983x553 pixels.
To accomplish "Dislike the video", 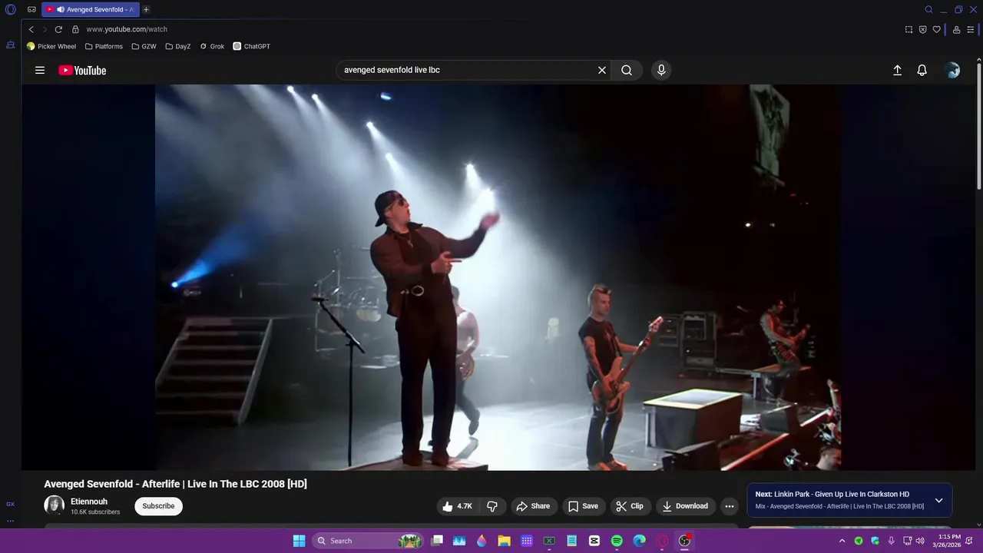I will 492,506.
